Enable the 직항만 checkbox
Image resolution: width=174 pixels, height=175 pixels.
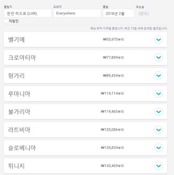(x=6, y=21)
